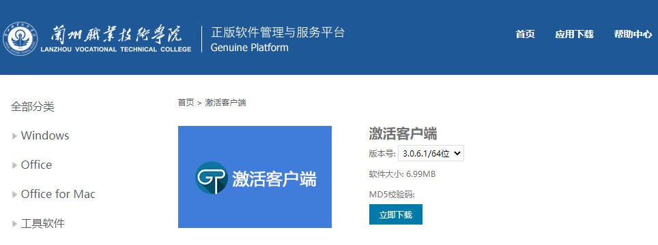
Task: Open the version 3.0.6.1/64位 dropdown
Action: pyautogui.click(x=431, y=153)
